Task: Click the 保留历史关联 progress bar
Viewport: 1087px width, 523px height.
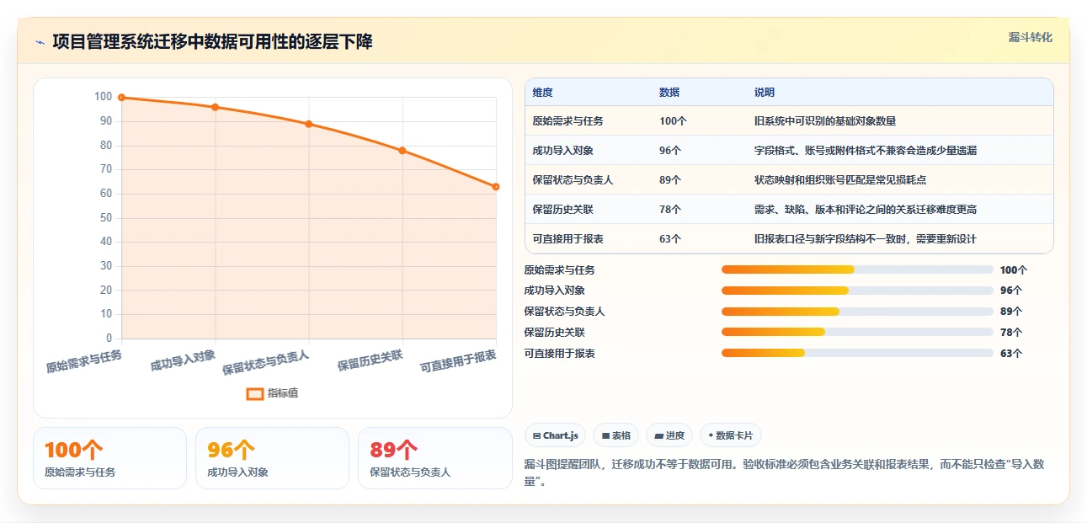Action: click(x=857, y=333)
